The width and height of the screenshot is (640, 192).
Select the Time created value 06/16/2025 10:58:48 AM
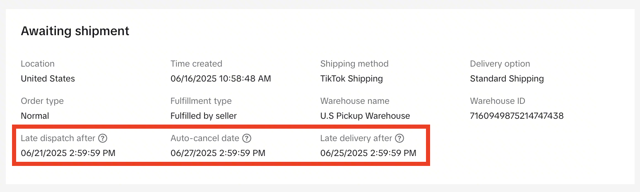(221, 79)
